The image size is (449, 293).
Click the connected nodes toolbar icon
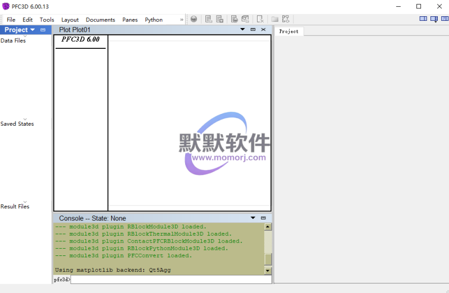click(286, 19)
